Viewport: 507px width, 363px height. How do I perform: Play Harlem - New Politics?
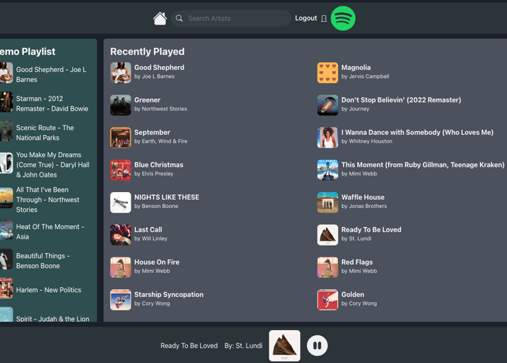(x=48, y=290)
